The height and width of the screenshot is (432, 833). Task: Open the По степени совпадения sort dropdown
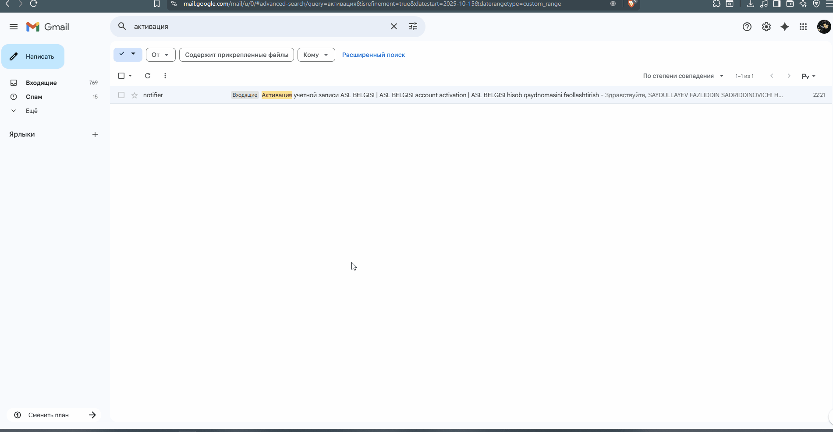(x=683, y=76)
